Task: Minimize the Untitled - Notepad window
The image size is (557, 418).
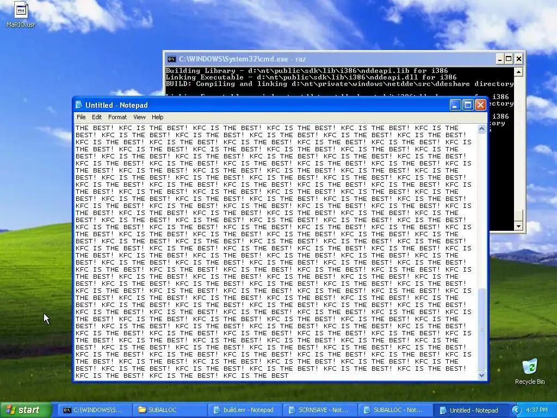Action: point(455,105)
